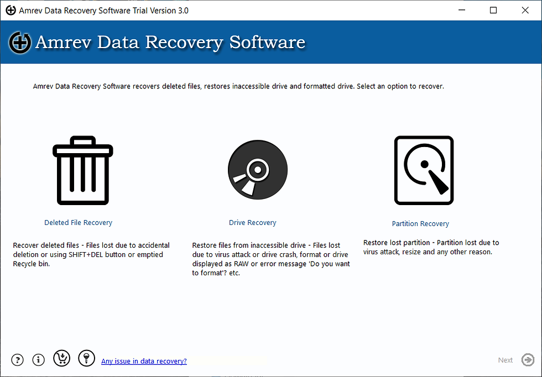This screenshot has height=377, width=542.
Task: Choose the disc Drive Recovery icon
Action: (x=258, y=170)
